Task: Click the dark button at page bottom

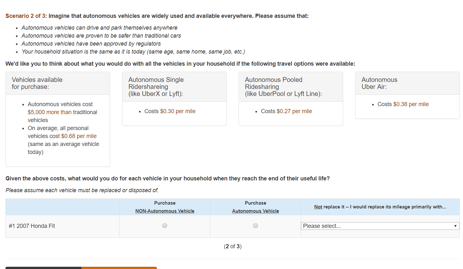Action: tap(43, 268)
